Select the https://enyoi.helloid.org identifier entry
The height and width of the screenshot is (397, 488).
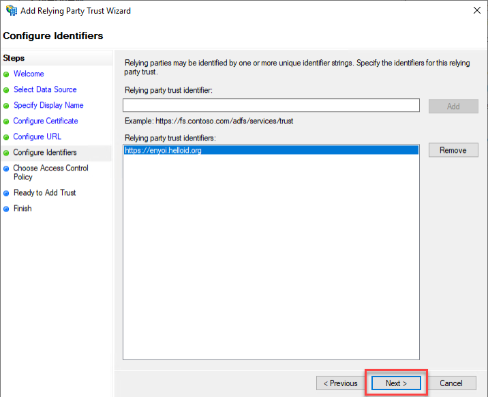[271, 150]
